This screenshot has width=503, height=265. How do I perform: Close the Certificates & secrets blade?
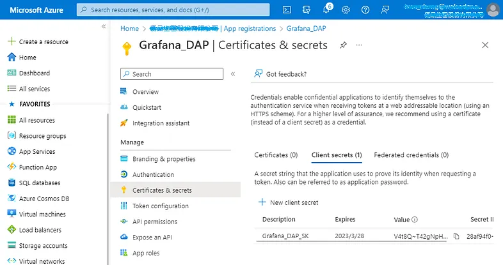coord(485,45)
